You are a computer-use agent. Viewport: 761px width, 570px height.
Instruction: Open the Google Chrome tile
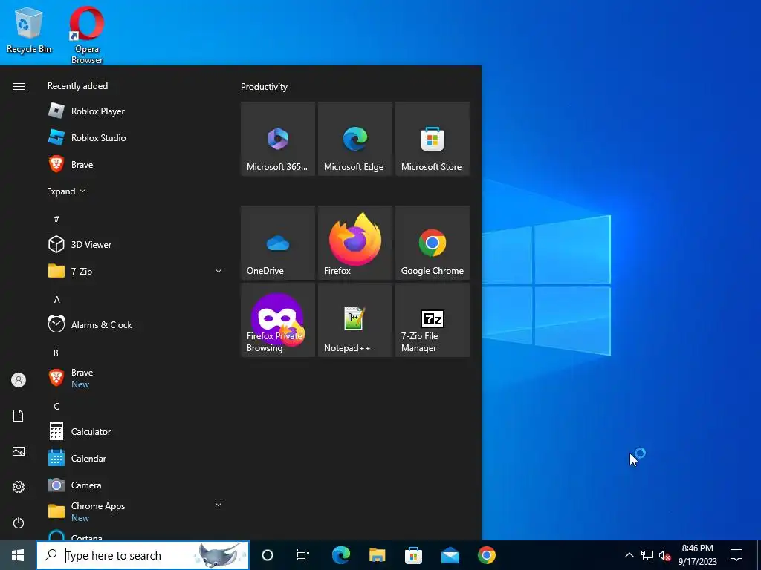click(433, 243)
